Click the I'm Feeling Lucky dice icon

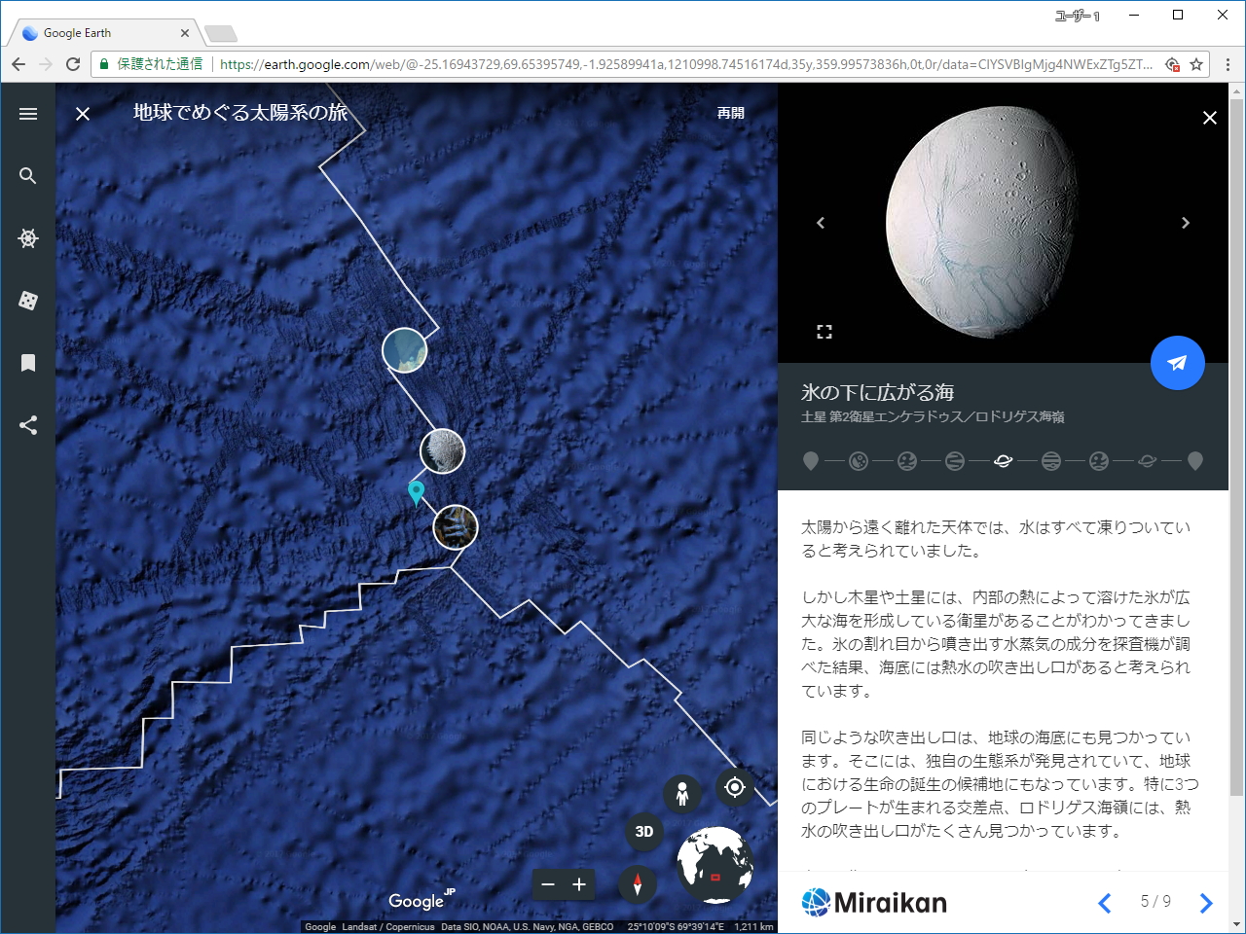click(27, 301)
